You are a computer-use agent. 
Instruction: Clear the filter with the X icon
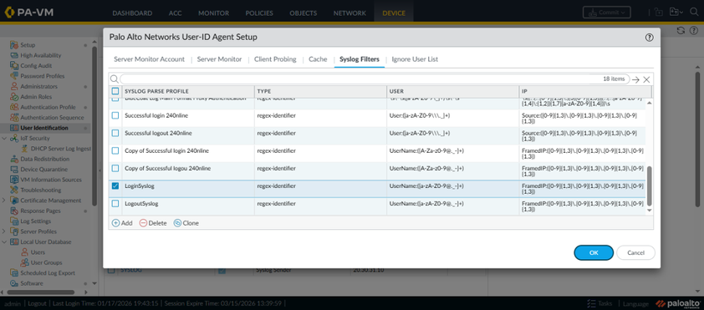(646, 79)
